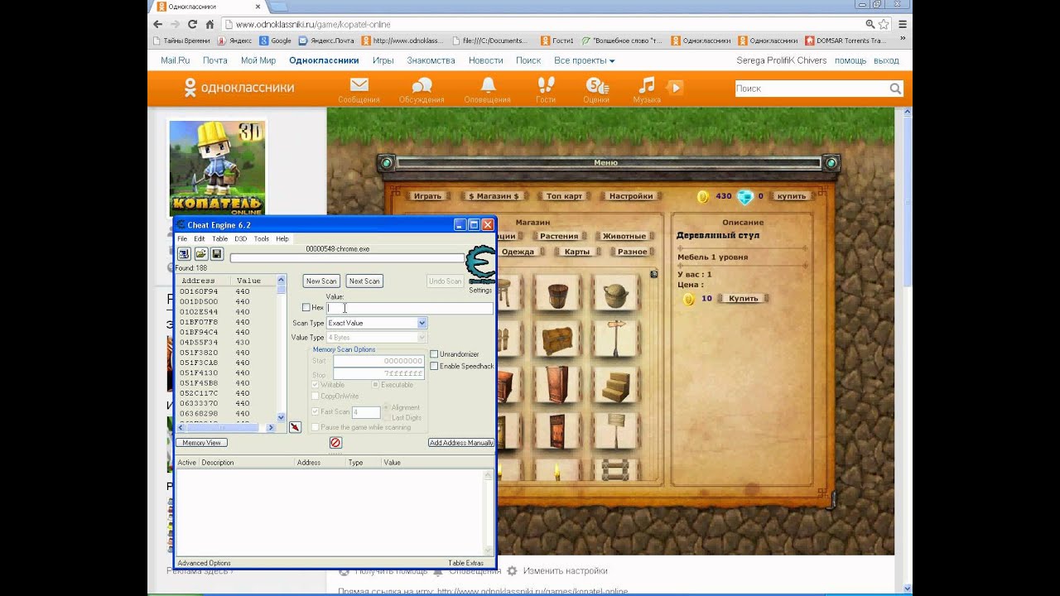This screenshot has height=596, width=1060.
Task: Select the wooden stairs item in shop
Action: coord(615,384)
